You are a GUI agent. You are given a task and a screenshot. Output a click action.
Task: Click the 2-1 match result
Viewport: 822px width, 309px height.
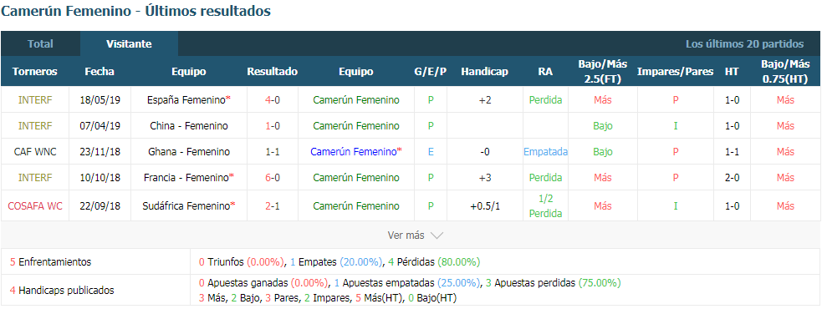pyautogui.click(x=273, y=205)
